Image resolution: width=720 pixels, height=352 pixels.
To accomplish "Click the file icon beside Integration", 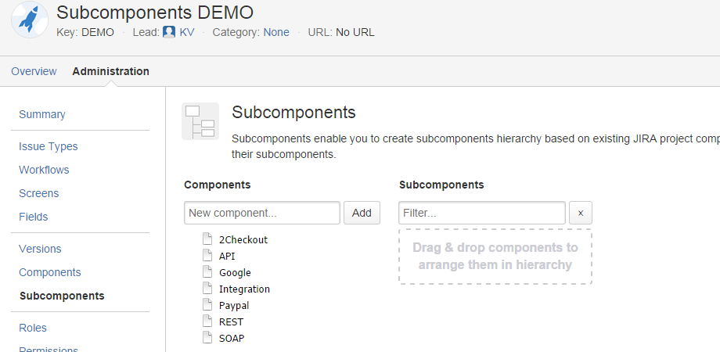I will [x=207, y=289].
